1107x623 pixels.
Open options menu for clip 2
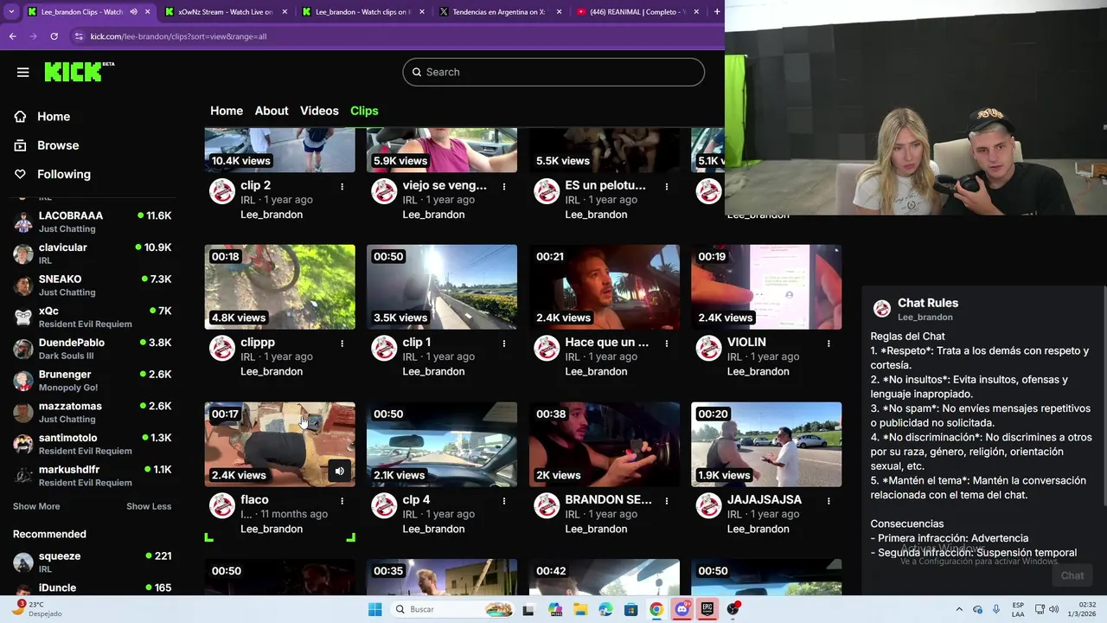pyautogui.click(x=342, y=186)
